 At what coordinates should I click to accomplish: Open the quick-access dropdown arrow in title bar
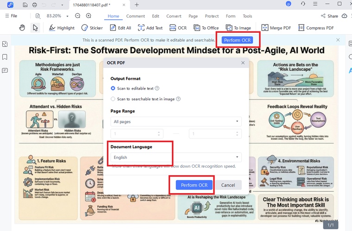click(62, 5)
